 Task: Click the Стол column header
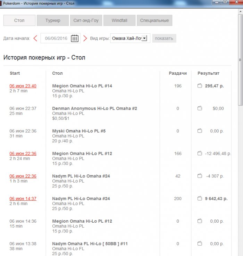pos(57,73)
